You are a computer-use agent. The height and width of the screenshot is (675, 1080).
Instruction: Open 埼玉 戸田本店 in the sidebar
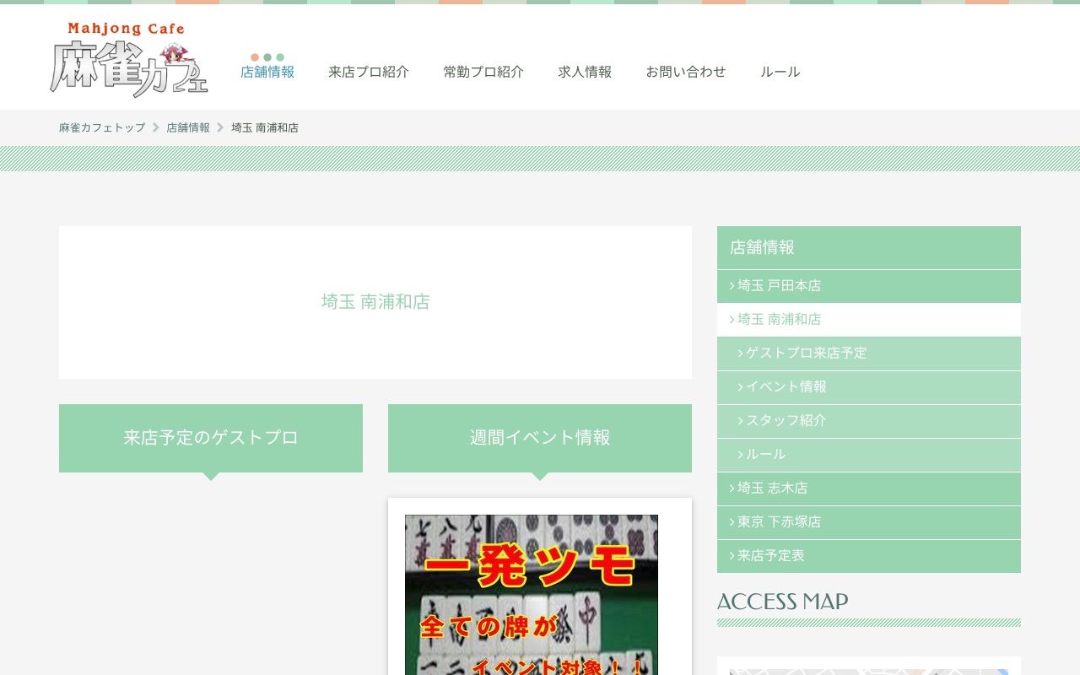pyautogui.click(x=779, y=286)
